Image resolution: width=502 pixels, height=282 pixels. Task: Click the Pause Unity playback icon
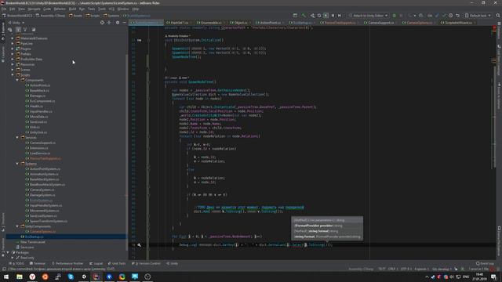[333, 16]
